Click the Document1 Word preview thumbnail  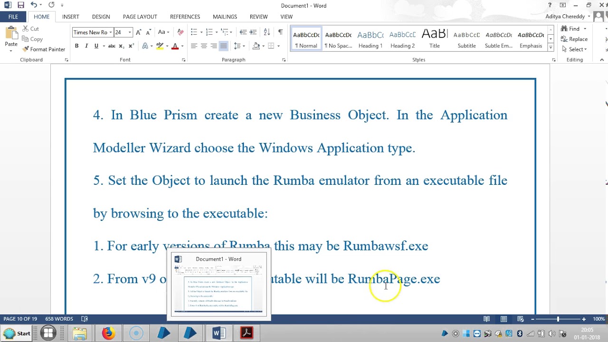tap(219, 285)
